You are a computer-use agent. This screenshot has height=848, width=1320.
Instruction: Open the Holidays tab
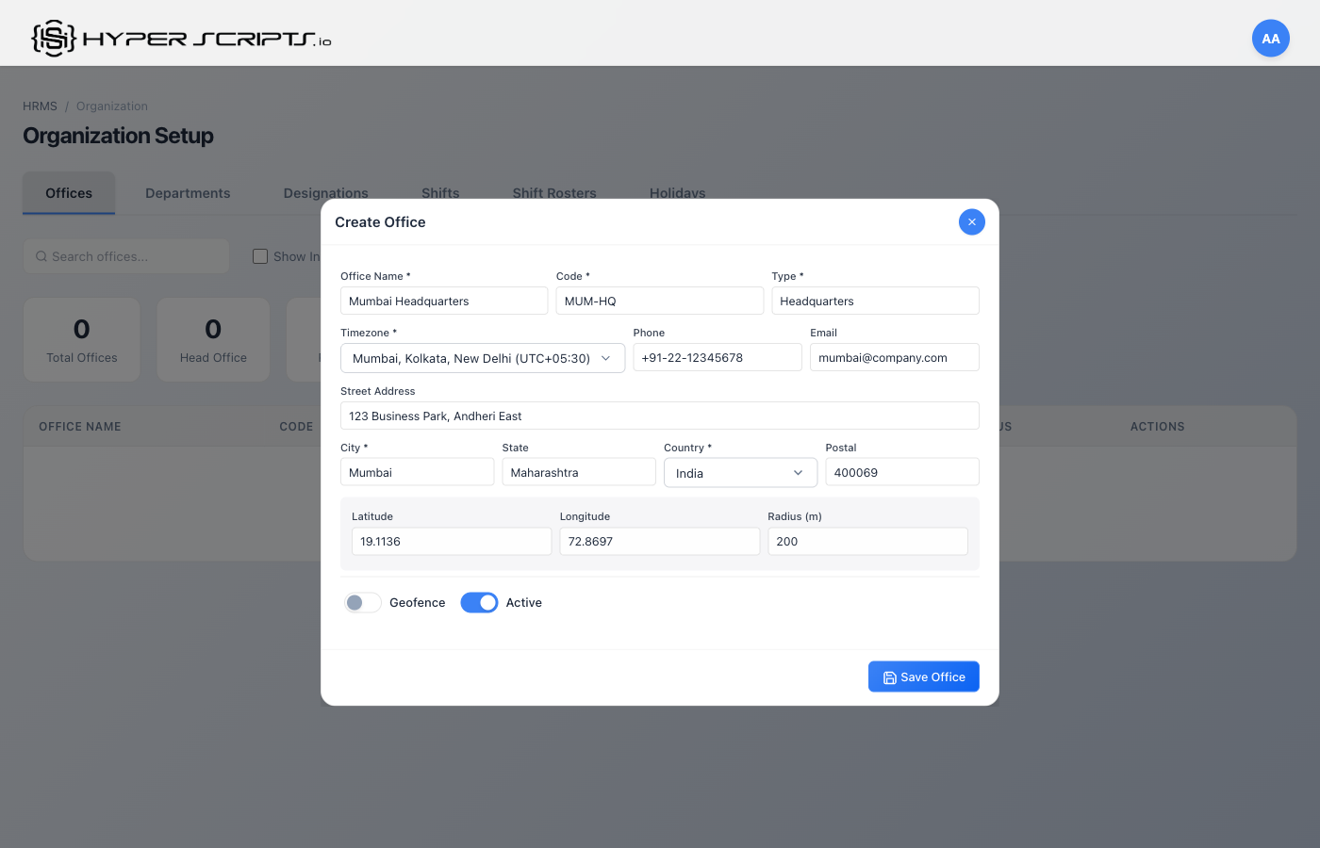(x=677, y=193)
